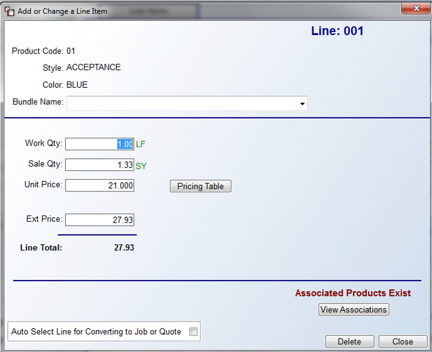This screenshot has height=352, width=432.
Task: Click the Line: 001 heading
Action: pyautogui.click(x=337, y=31)
